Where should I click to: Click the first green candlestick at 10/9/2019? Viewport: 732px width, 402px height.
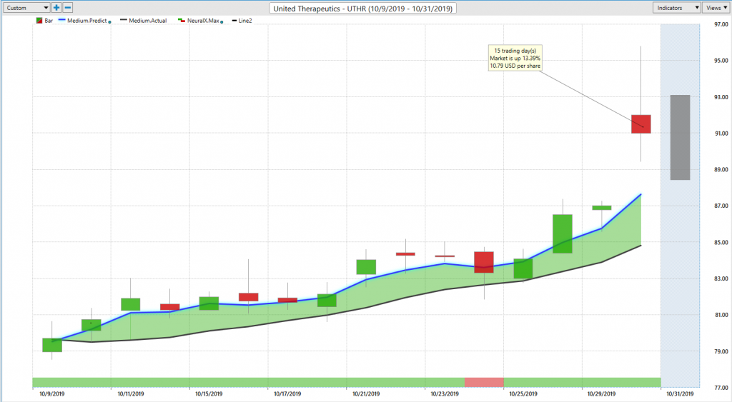click(51, 345)
